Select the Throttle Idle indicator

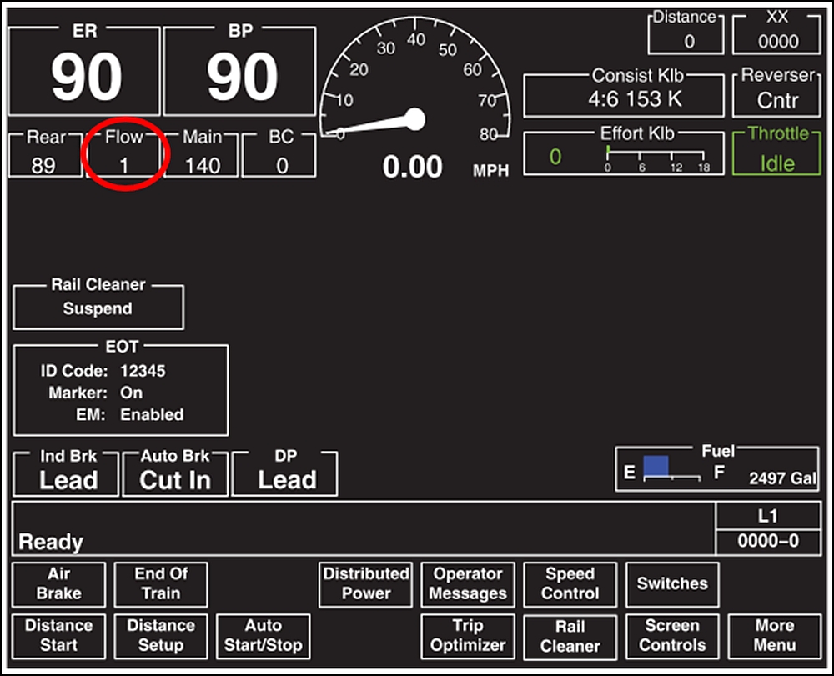777,153
